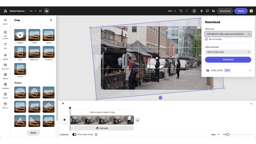Expand the Order prints option
The height and width of the screenshot is (144, 256).
228,70
